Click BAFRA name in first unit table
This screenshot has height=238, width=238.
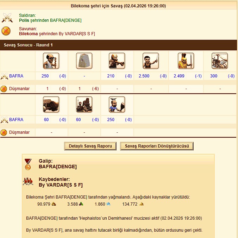16,76
